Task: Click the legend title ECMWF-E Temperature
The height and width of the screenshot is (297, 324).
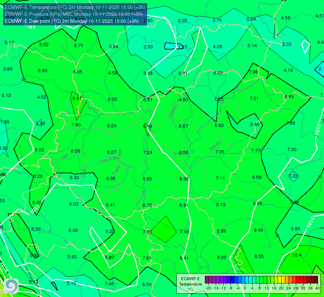Action: [190, 281]
